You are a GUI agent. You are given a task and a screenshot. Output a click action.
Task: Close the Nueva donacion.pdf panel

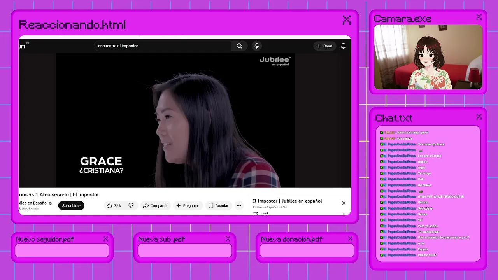(x=351, y=239)
